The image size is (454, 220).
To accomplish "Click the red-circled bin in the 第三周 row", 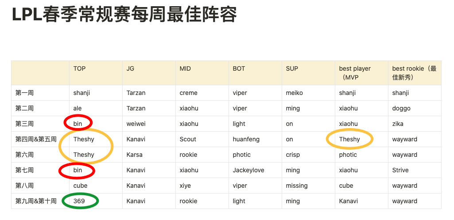I will [78, 124].
